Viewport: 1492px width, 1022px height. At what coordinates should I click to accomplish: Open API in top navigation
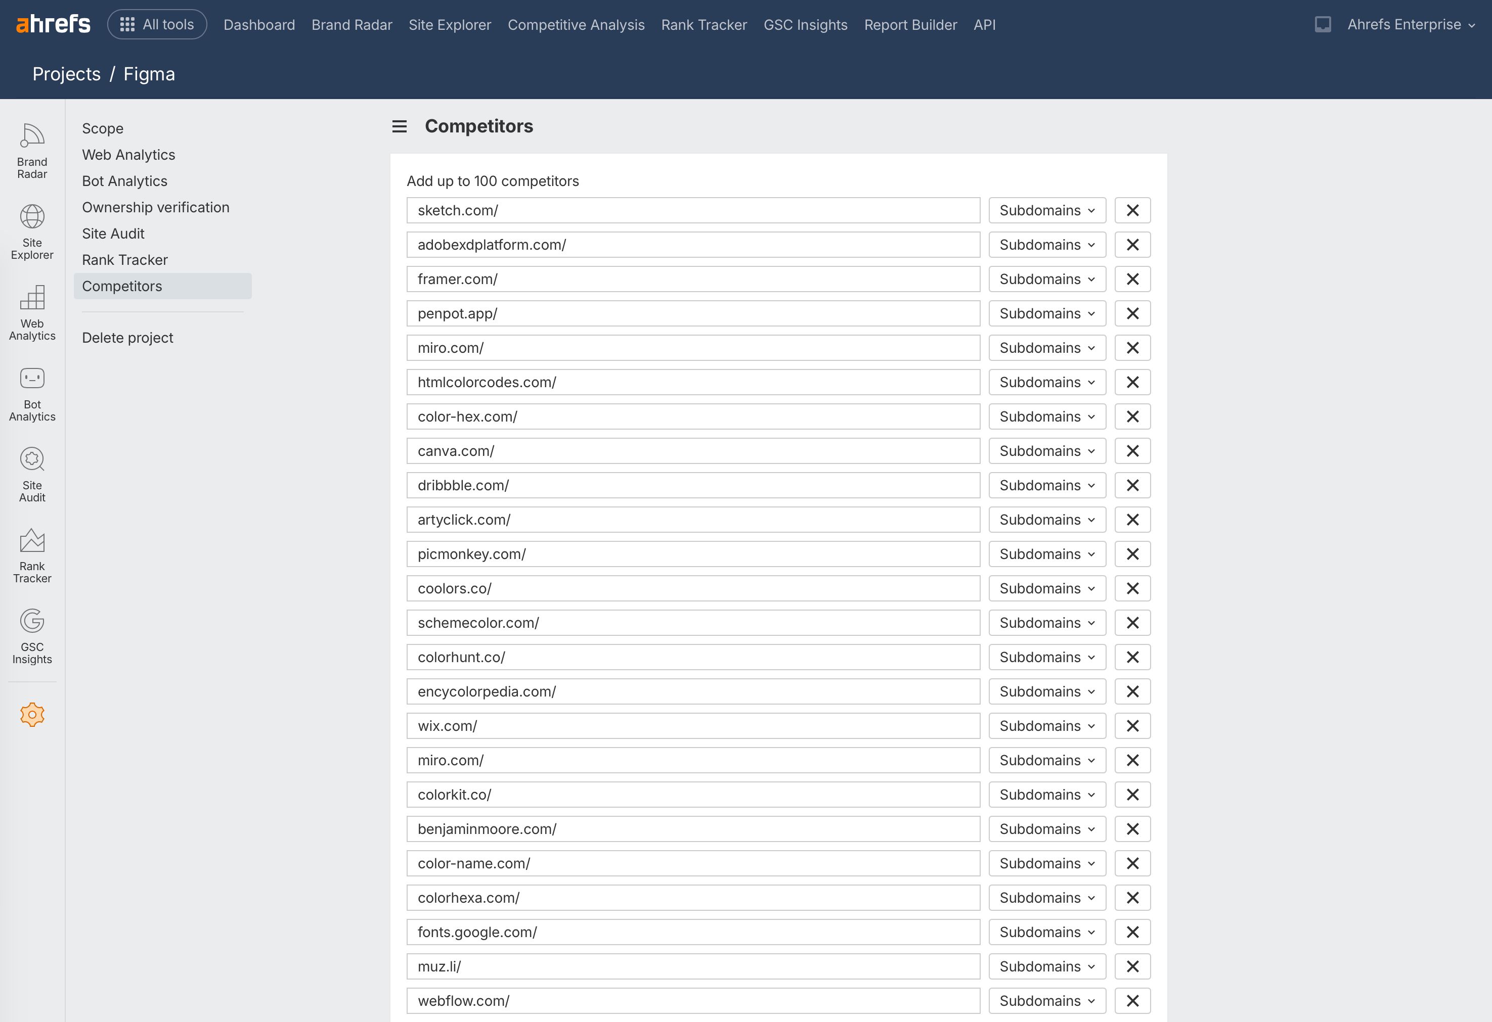coord(984,25)
